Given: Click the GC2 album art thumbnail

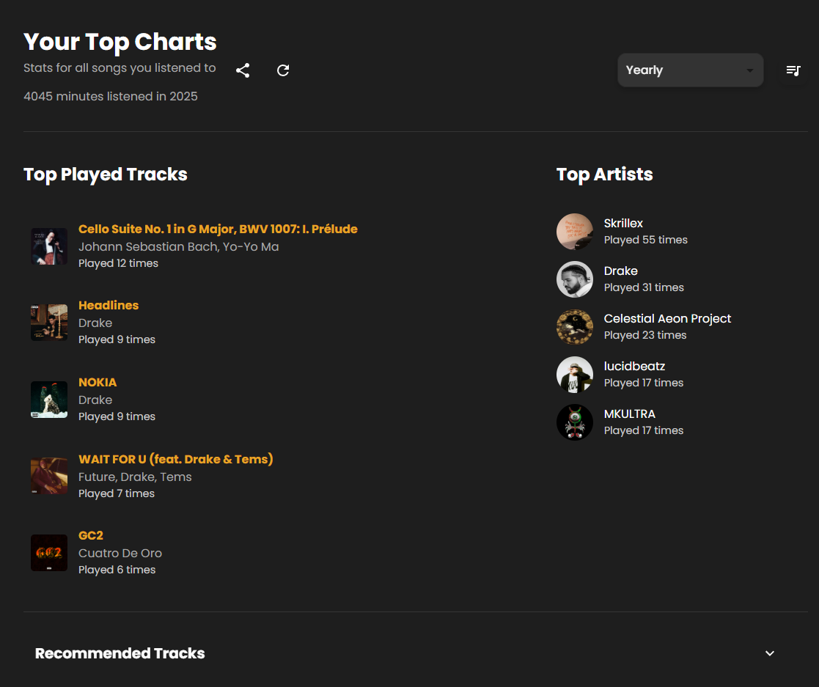Looking at the screenshot, I should point(49,553).
